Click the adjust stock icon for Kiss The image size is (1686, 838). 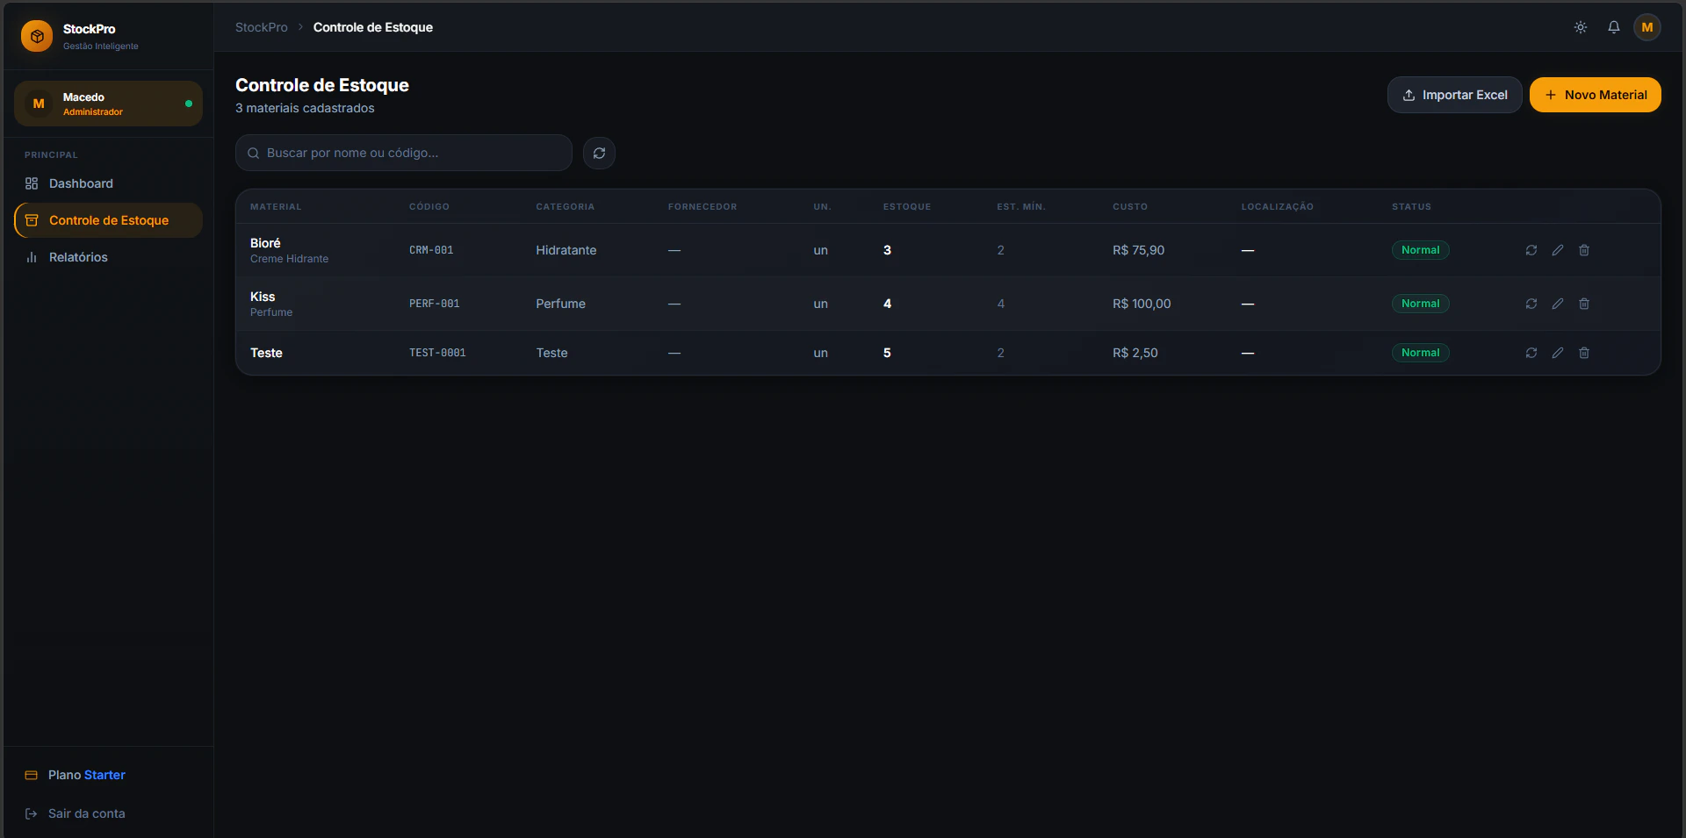click(x=1531, y=304)
